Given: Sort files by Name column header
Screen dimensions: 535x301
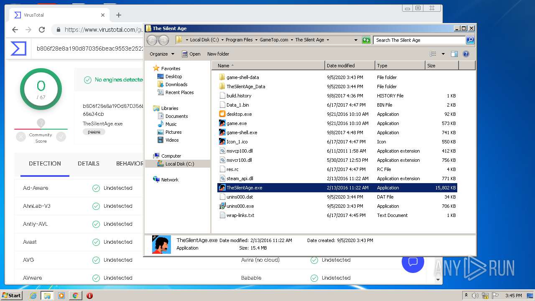Looking at the screenshot, I should coord(268,66).
